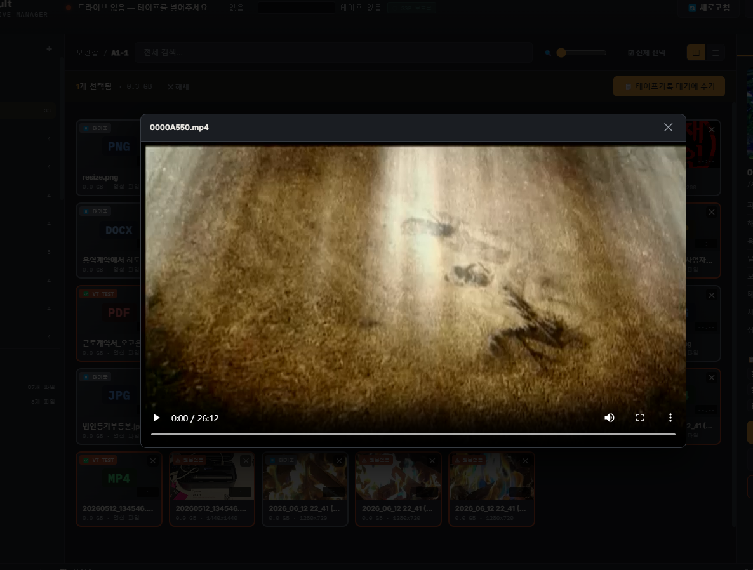Toggle the 전체 선택 checkbox
The height and width of the screenshot is (570, 753).
point(646,53)
